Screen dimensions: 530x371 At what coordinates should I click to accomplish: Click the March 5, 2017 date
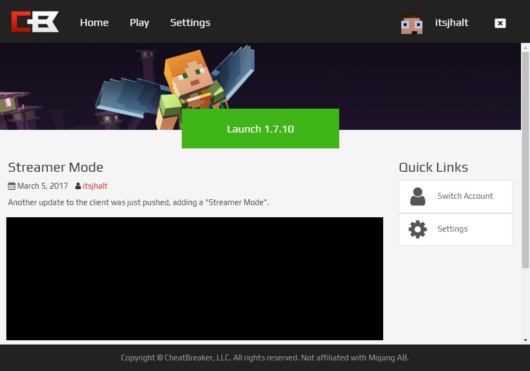point(42,186)
